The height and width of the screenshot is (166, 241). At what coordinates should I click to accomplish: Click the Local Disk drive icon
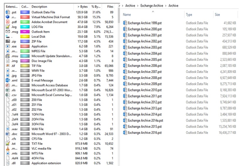click(x=8, y=37)
